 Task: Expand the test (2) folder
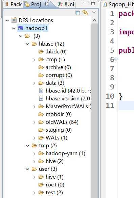coord(34,193)
